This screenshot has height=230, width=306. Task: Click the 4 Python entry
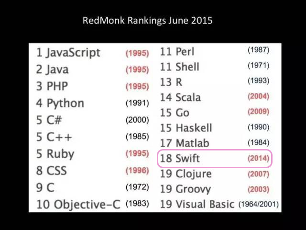pos(60,103)
